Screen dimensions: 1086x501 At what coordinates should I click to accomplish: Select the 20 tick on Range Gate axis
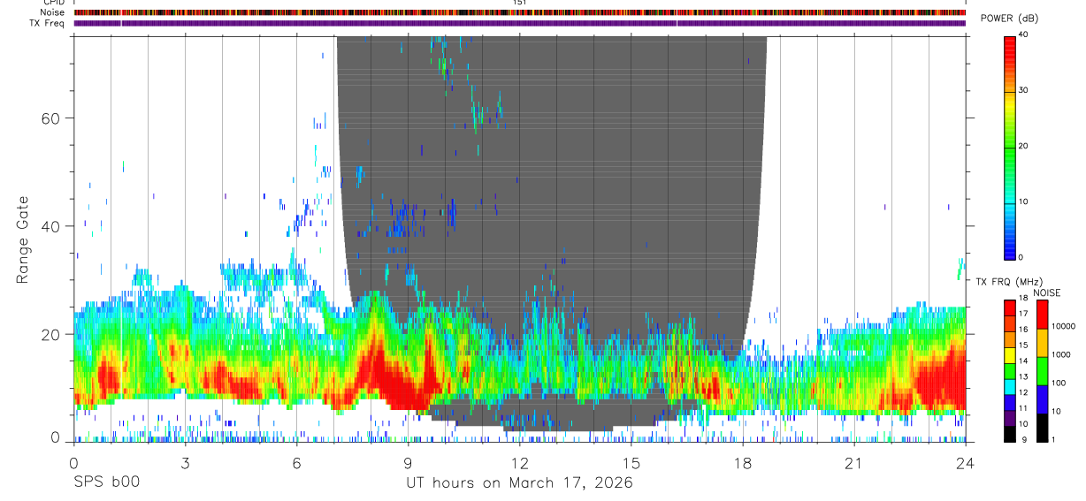click(x=50, y=334)
